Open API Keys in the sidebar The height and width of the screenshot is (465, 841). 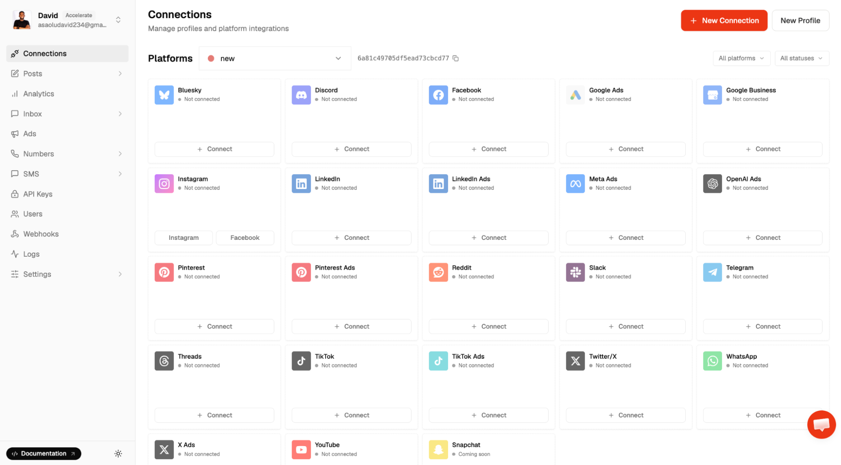pyautogui.click(x=67, y=194)
